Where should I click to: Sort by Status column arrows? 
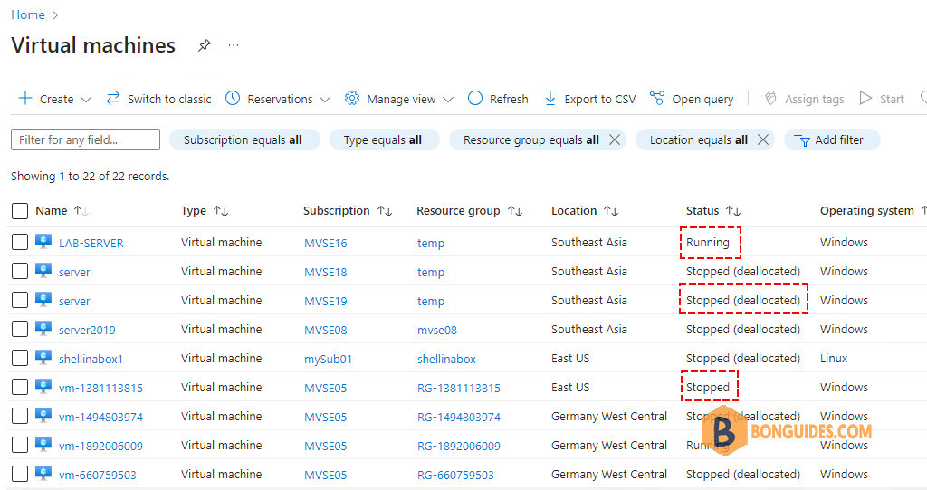tap(733, 211)
